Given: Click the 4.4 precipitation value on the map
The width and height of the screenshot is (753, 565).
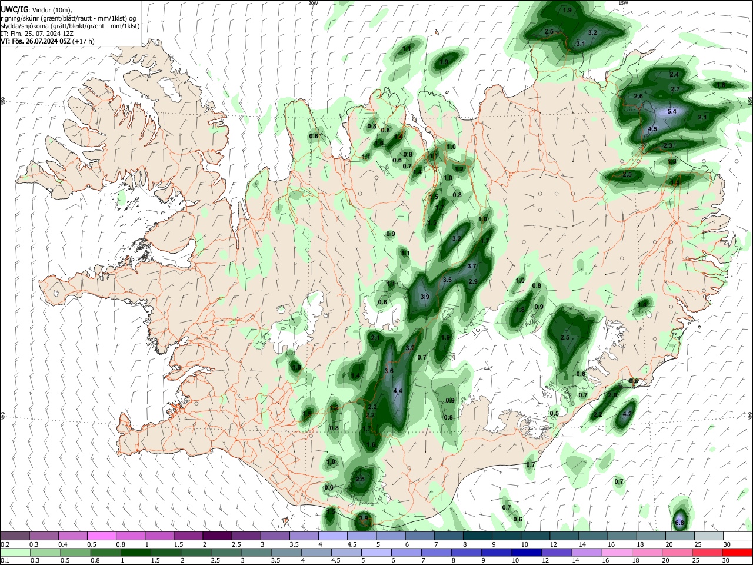Looking at the screenshot, I should click(398, 391).
